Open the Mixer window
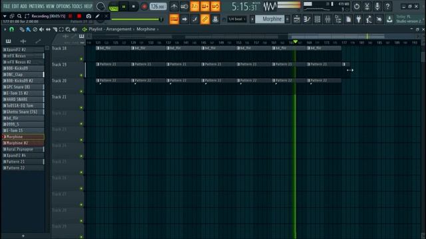Viewport: 426px width, 239px height. point(327,19)
